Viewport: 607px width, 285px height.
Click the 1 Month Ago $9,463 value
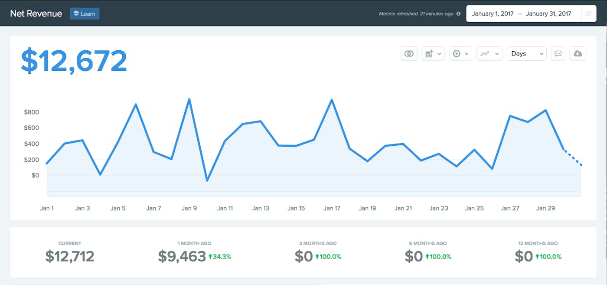(x=182, y=256)
